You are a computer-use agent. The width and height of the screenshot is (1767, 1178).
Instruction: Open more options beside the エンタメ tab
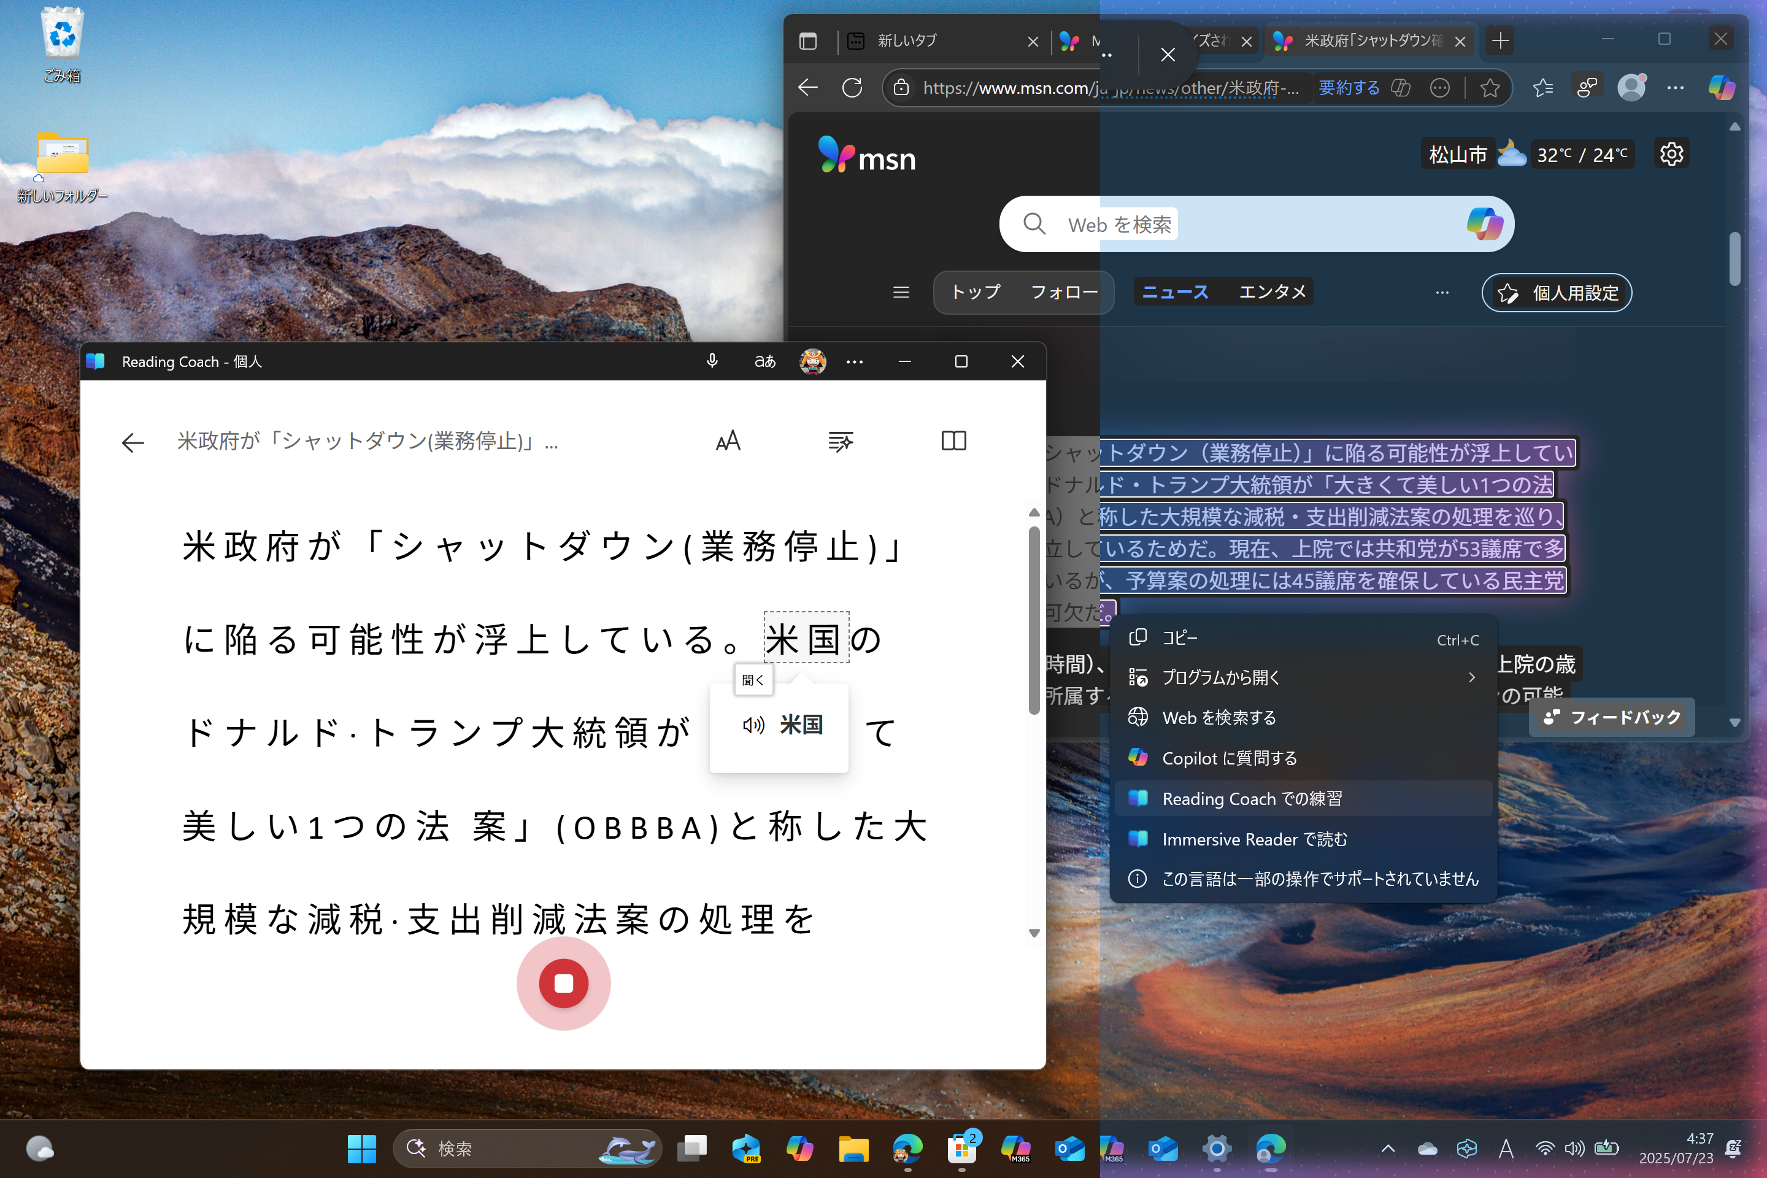(1441, 292)
